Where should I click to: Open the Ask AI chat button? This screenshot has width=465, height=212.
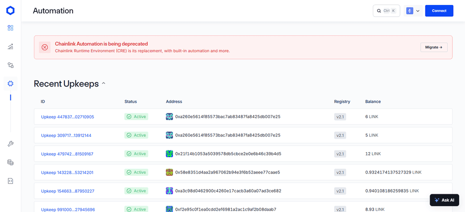pyautogui.click(x=444, y=200)
